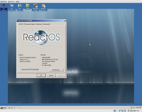Click the 511 MB of RAM text
The image size is (142, 112).
point(46,65)
